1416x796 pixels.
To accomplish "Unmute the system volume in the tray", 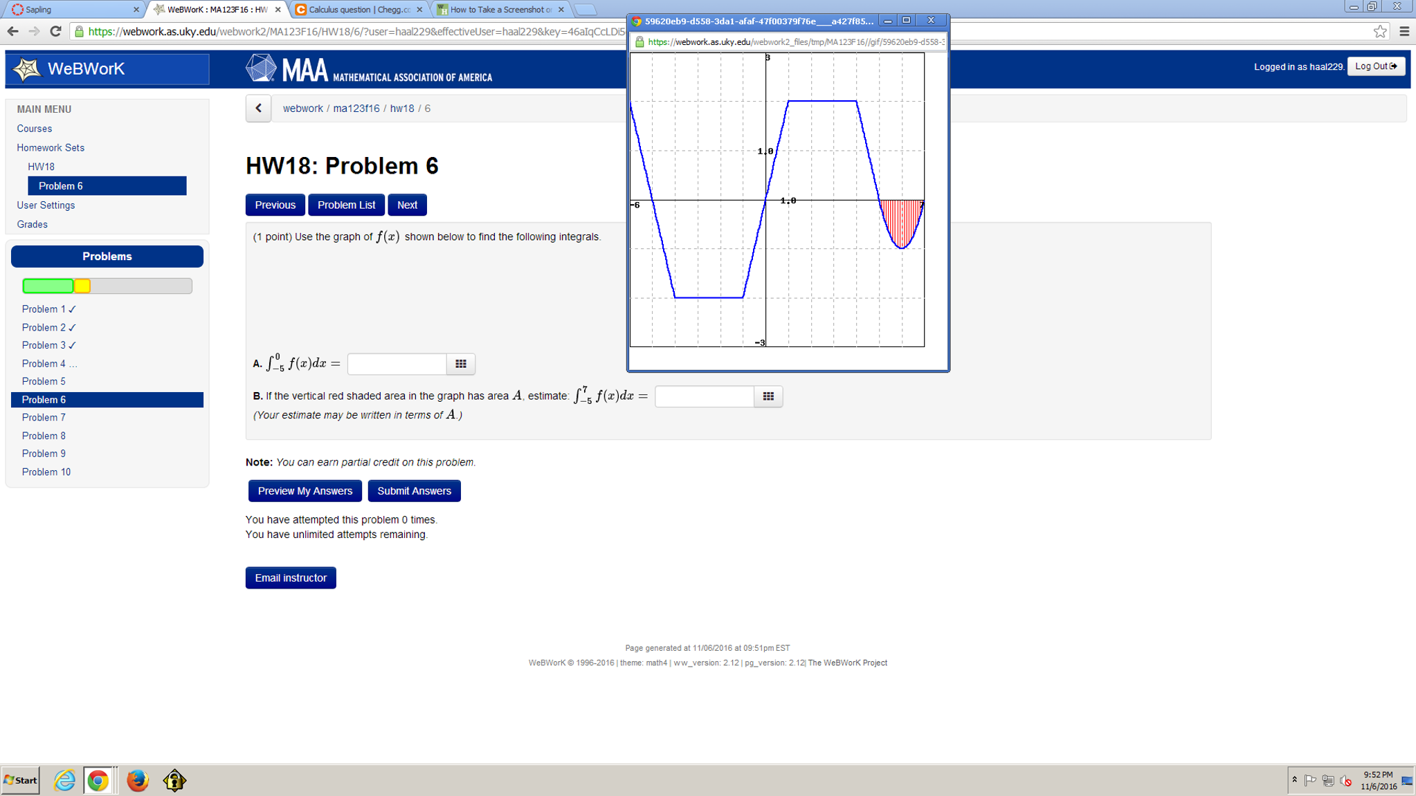I will tap(1345, 780).
